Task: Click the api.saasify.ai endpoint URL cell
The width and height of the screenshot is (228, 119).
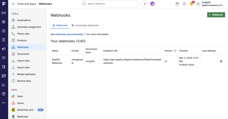Action: [x=132, y=61]
